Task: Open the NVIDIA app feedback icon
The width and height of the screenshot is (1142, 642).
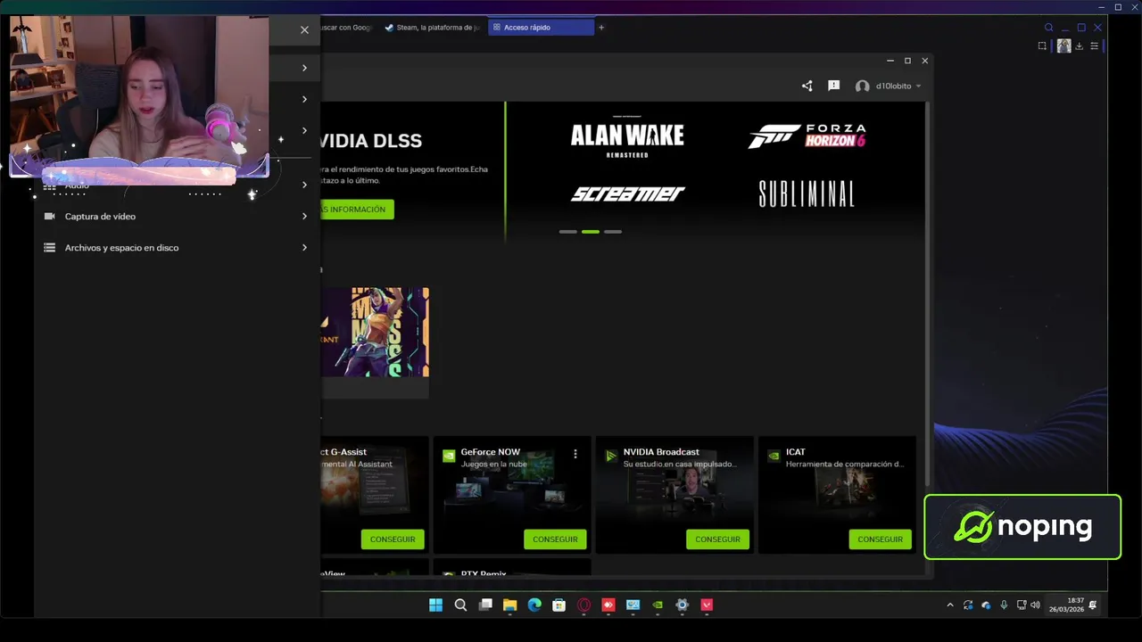Action: point(834,86)
